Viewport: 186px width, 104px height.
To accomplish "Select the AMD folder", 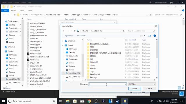I will point(92,47).
